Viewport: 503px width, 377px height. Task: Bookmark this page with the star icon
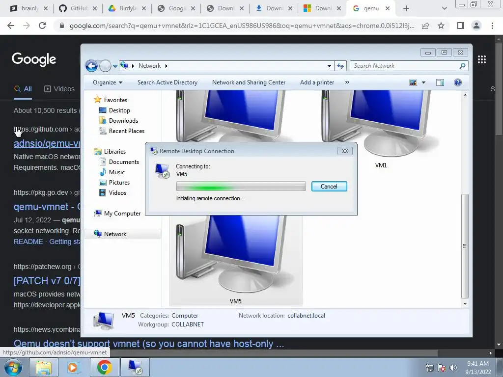(x=441, y=26)
